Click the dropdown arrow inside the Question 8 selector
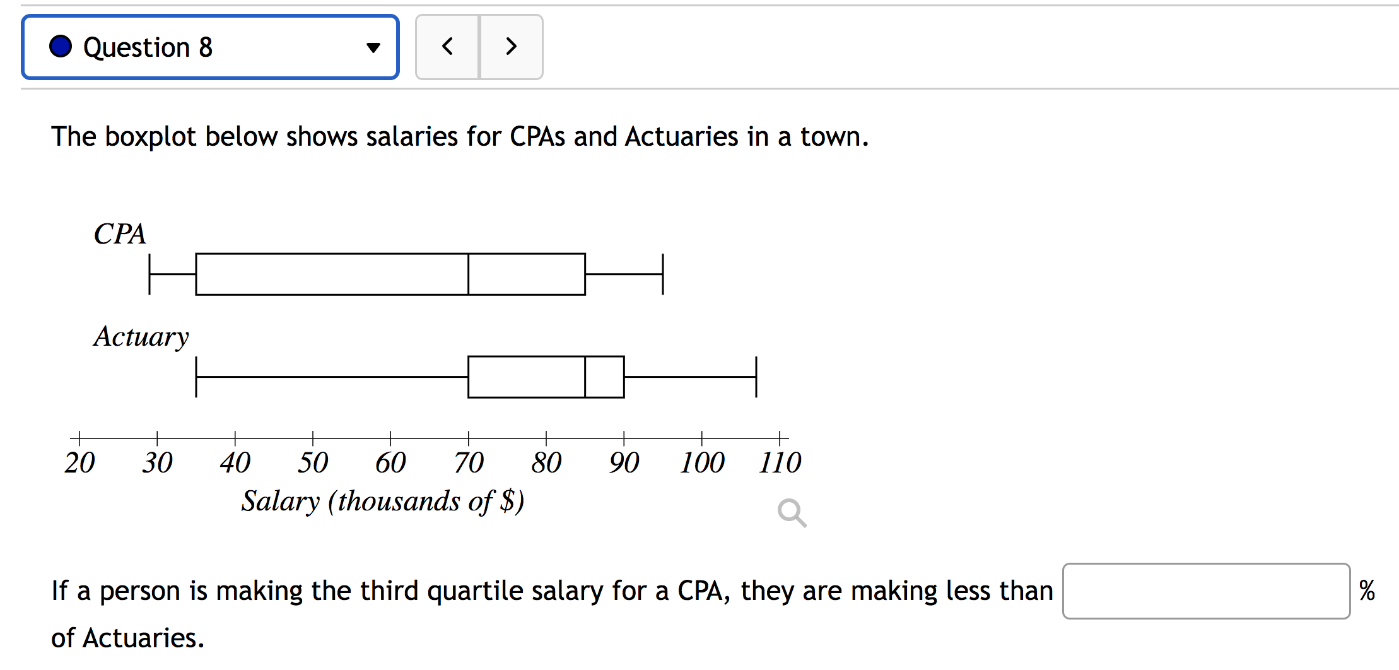 click(x=373, y=47)
